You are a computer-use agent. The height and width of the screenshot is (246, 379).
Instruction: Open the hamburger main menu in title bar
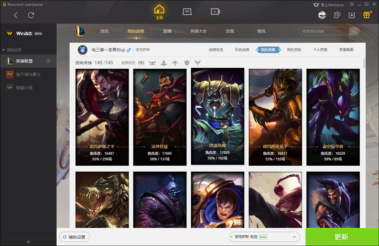(x=351, y=4)
